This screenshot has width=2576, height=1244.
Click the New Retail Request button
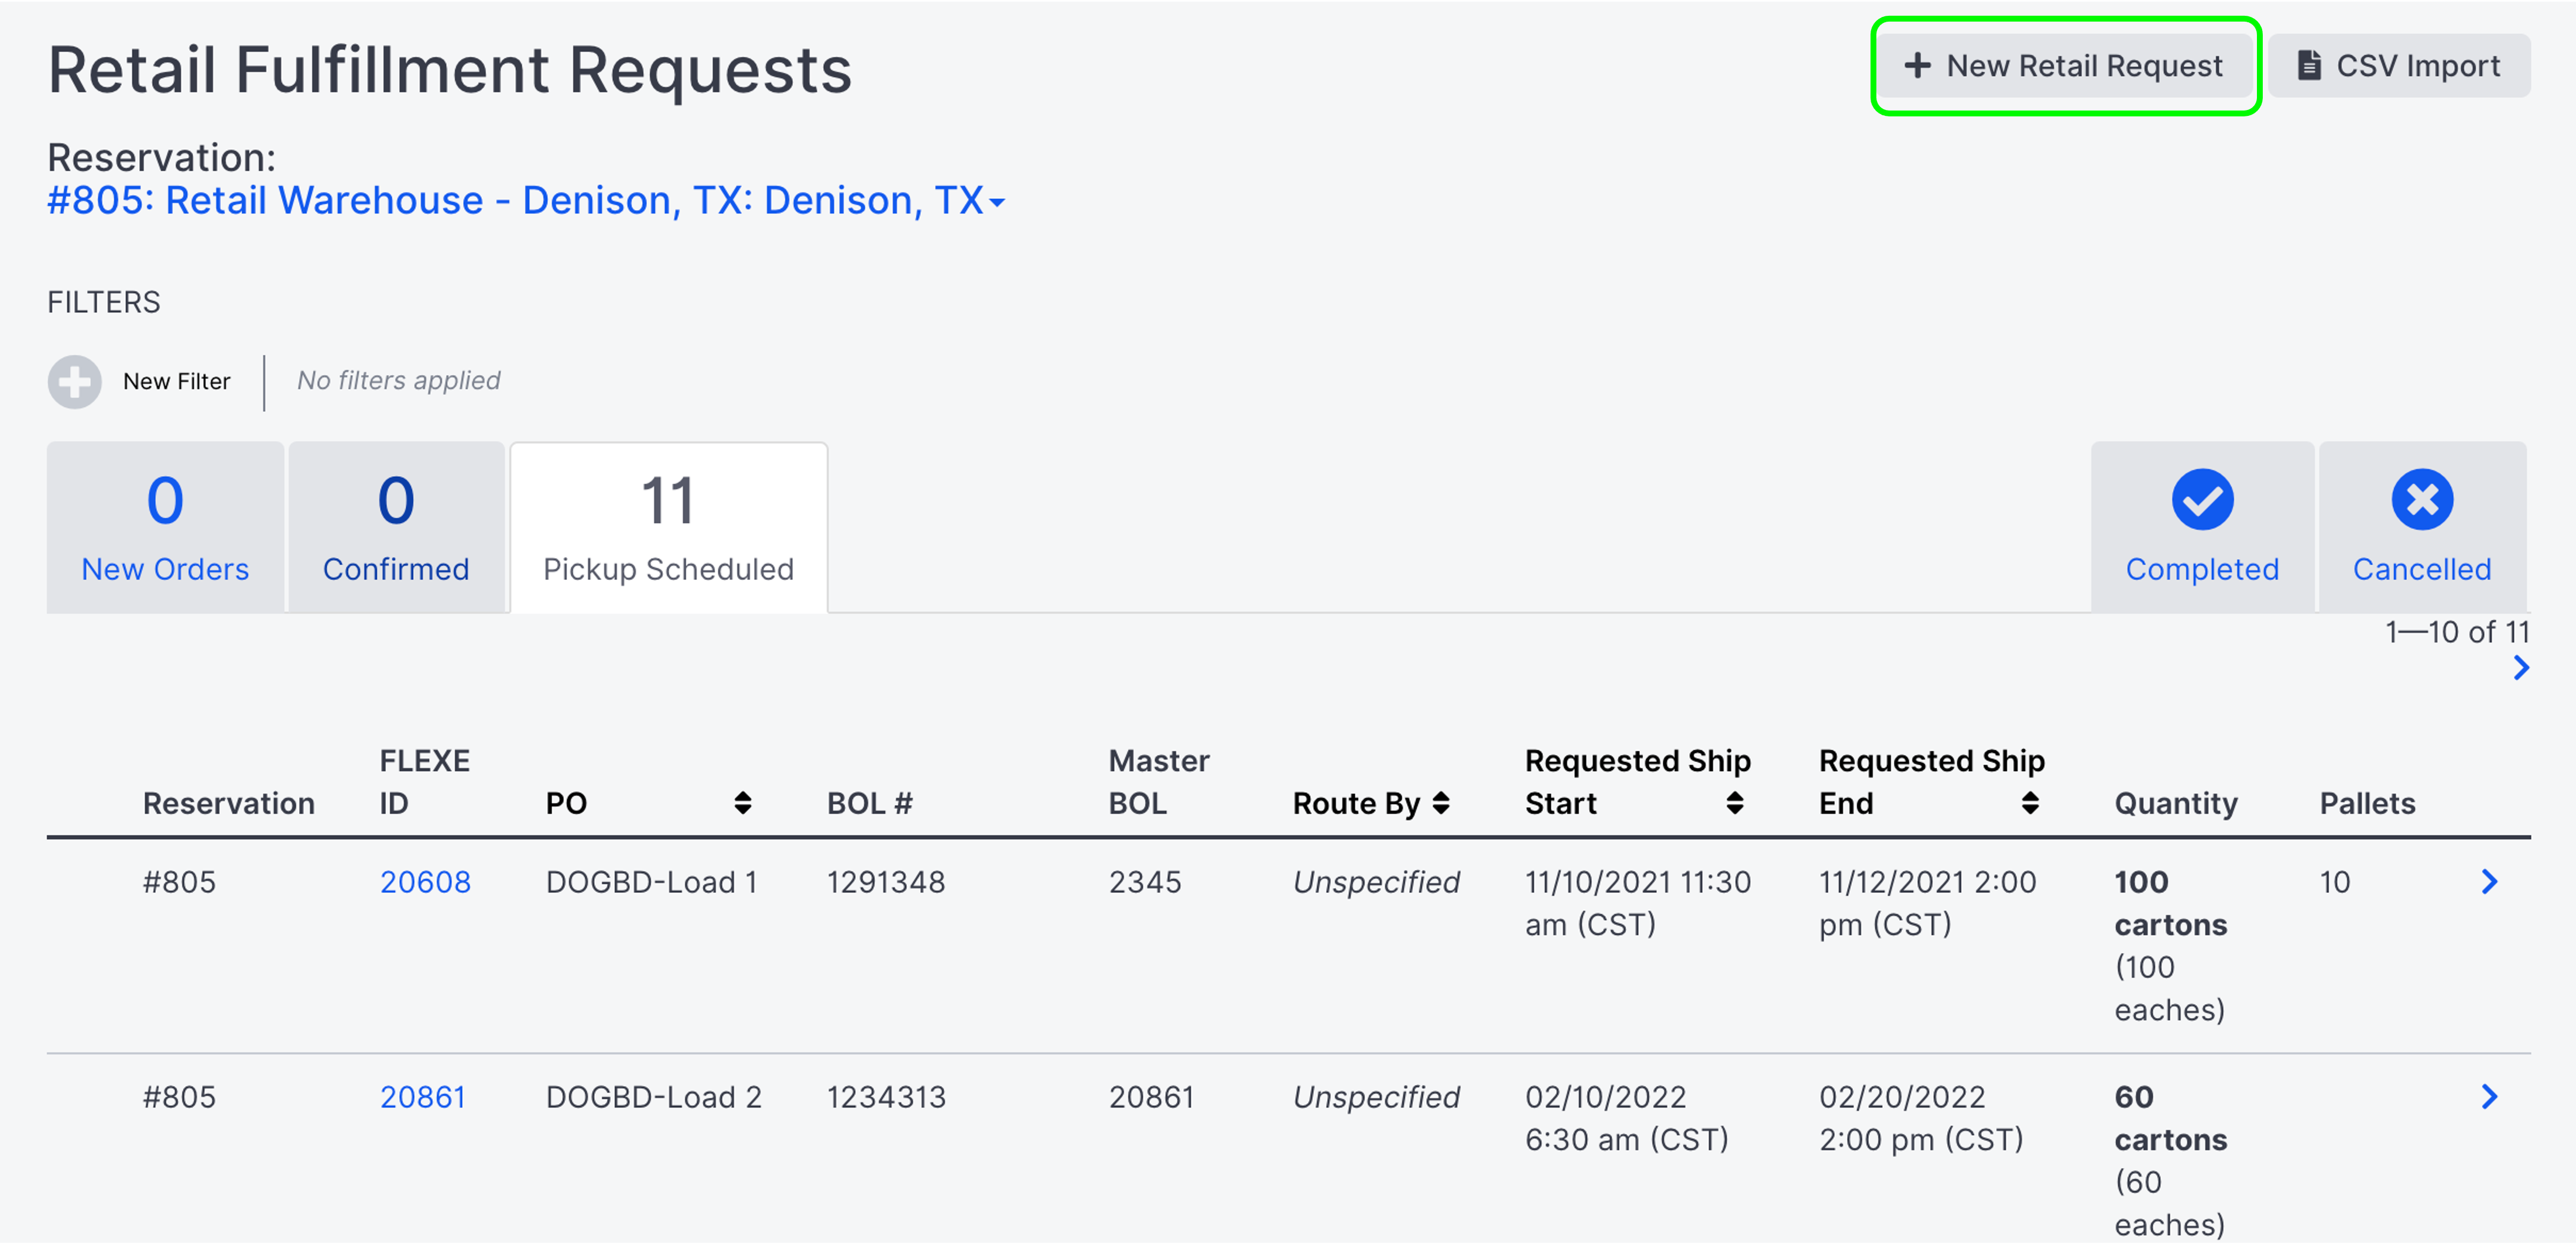click(x=2065, y=66)
